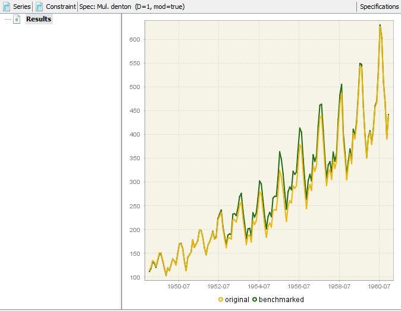The height and width of the screenshot is (311, 401).
Task: Click the Series document icon
Action: pyautogui.click(x=7, y=7)
